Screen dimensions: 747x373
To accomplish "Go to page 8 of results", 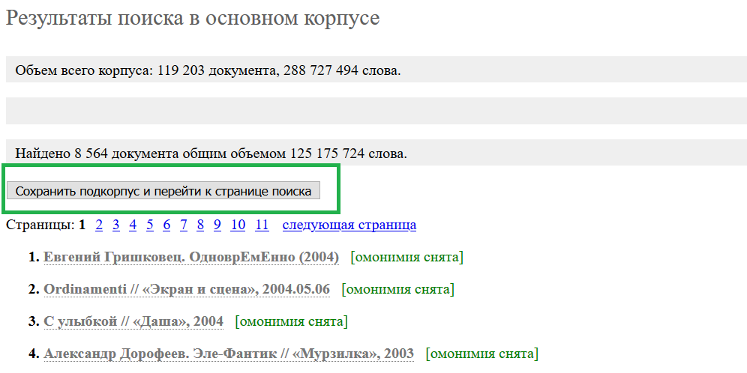I will [x=200, y=225].
